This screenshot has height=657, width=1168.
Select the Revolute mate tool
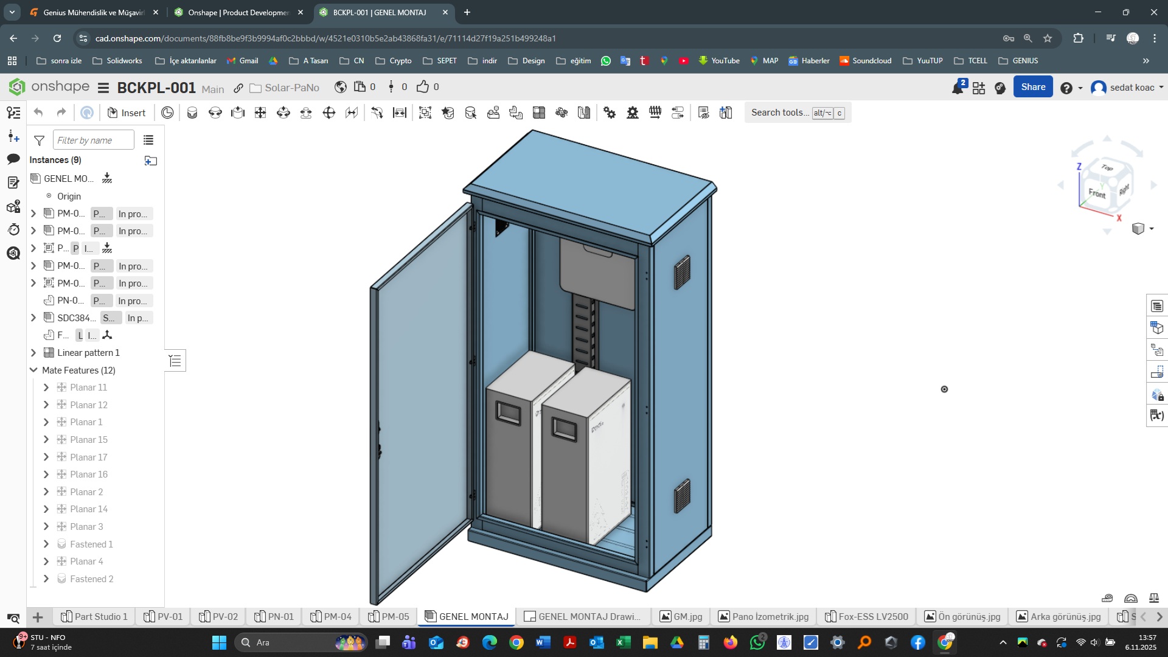215,113
